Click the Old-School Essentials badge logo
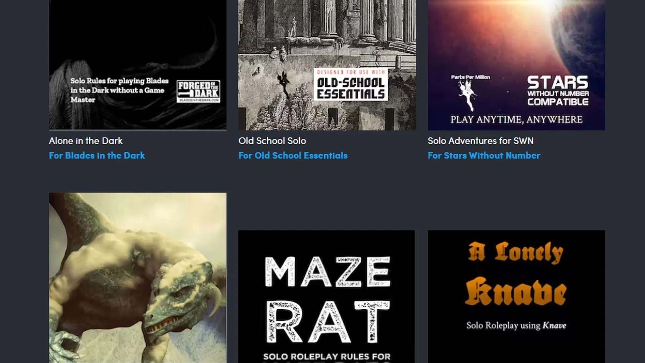645x363 pixels. pos(351,85)
